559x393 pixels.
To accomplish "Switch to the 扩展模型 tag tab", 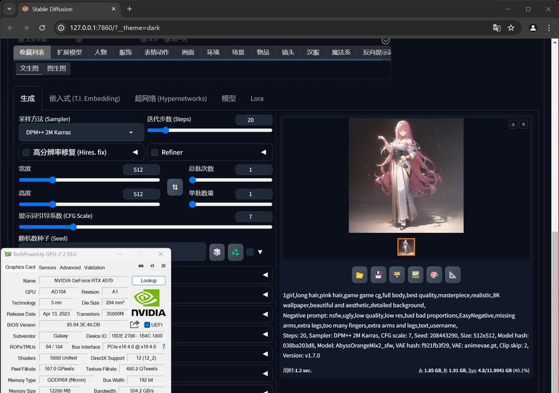I will tap(69, 52).
